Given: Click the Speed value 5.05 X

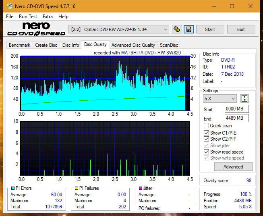Looking at the screenshot, I should point(245,207).
